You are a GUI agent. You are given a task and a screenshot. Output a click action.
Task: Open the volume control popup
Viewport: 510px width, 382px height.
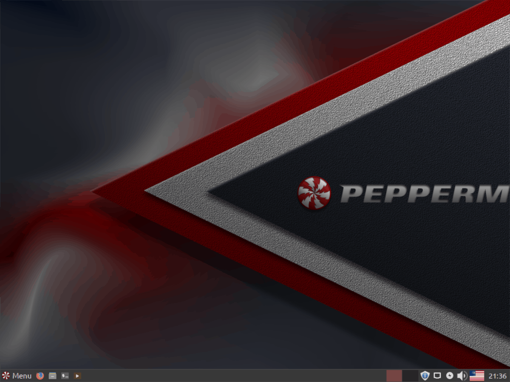[x=462, y=376]
